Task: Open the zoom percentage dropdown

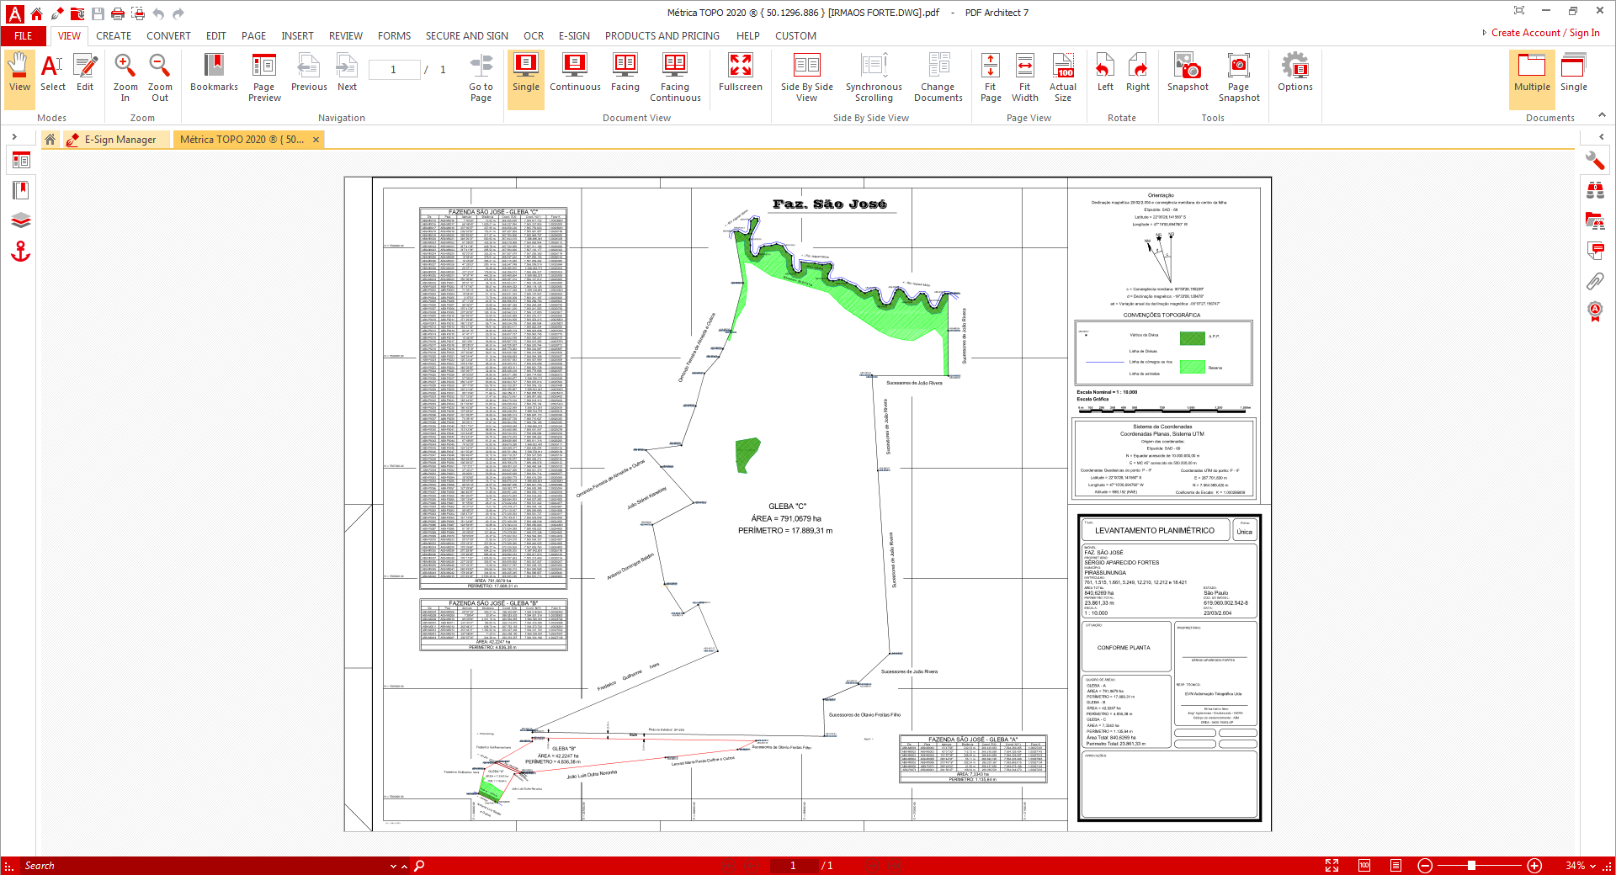Action: (x=1592, y=866)
